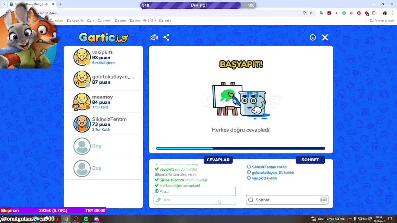The width and height of the screenshot is (397, 223).
Task: Click the Garticio logo
Action: point(103,37)
